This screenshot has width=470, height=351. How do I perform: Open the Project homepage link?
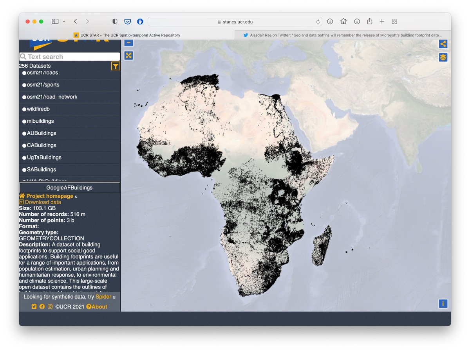(x=50, y=196)
